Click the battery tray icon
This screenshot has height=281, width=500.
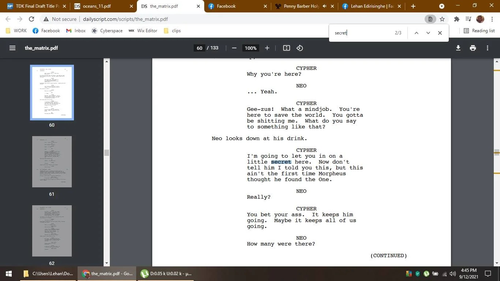(x=435, y=274)
